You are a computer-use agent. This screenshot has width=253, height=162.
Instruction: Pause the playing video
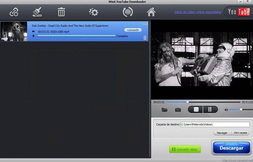(210, 110)
